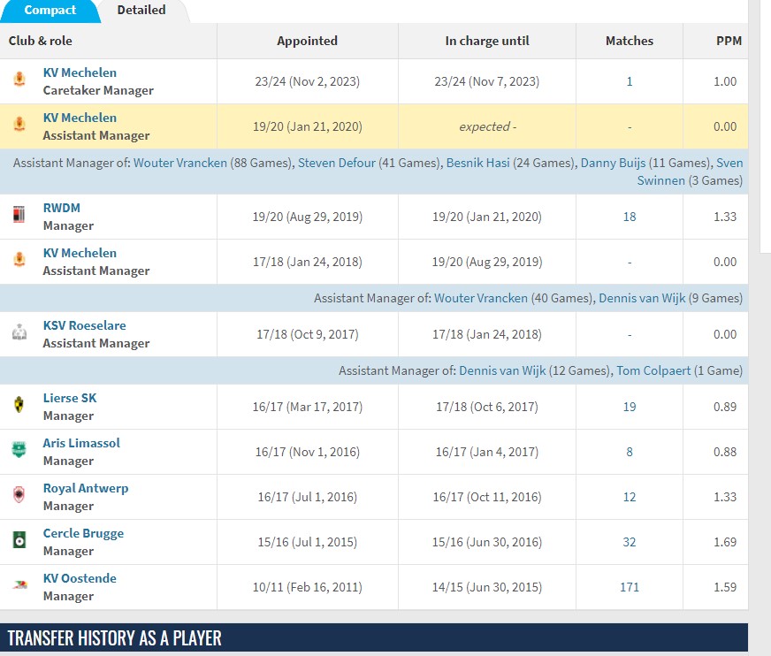This screenshot has height=656, width=771.
Task: Click the 14/15 (Jun 30, 2015) end date
Action: (x=487, y=587)
